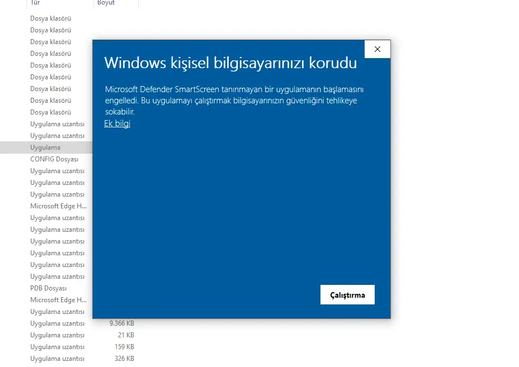The height and width of the screenshot is (367, 519).
Task: Click the "21 KB" size cell
Action: click(126, 335)
